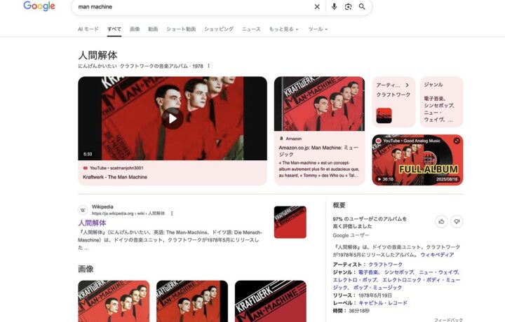The image size is (505, 322).
Task: Click the magnifying glass search icon
Action: coord(362,7)
